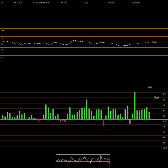Click the 'SI & MR' header text

(18, 3)
